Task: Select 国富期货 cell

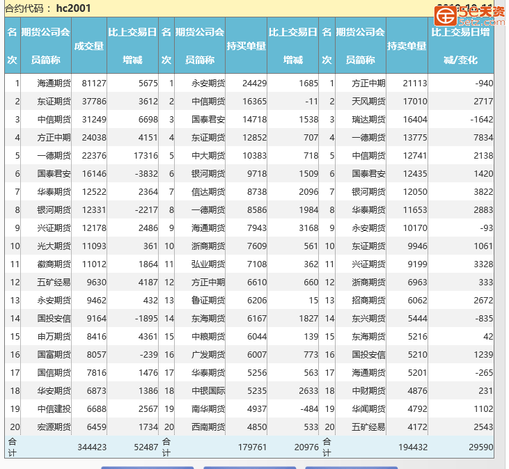Action: [x=54, y=354]
